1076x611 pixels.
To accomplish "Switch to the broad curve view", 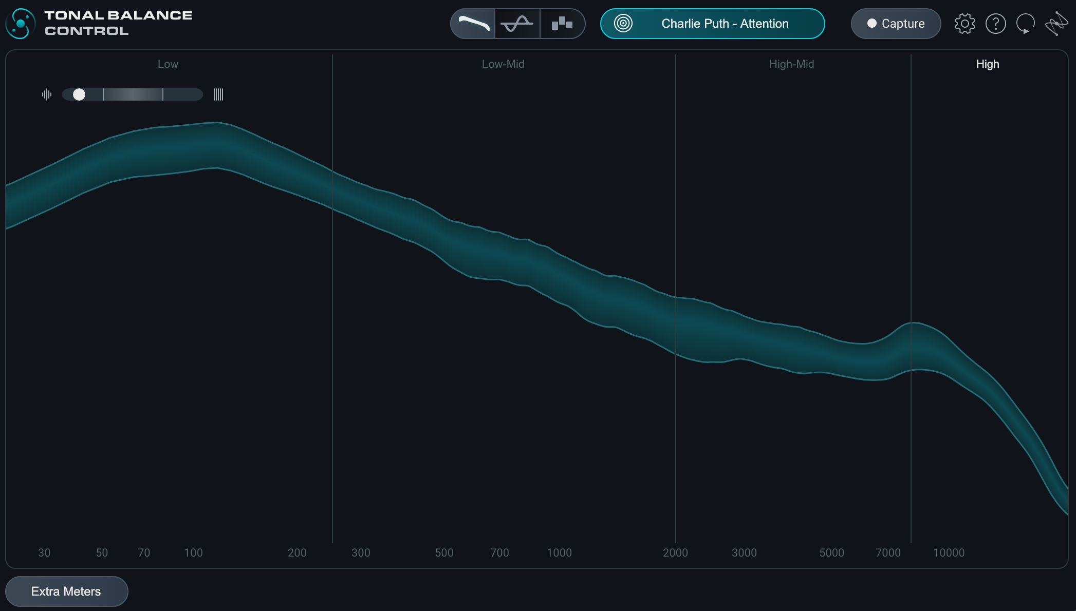I will tap(473, 24).
